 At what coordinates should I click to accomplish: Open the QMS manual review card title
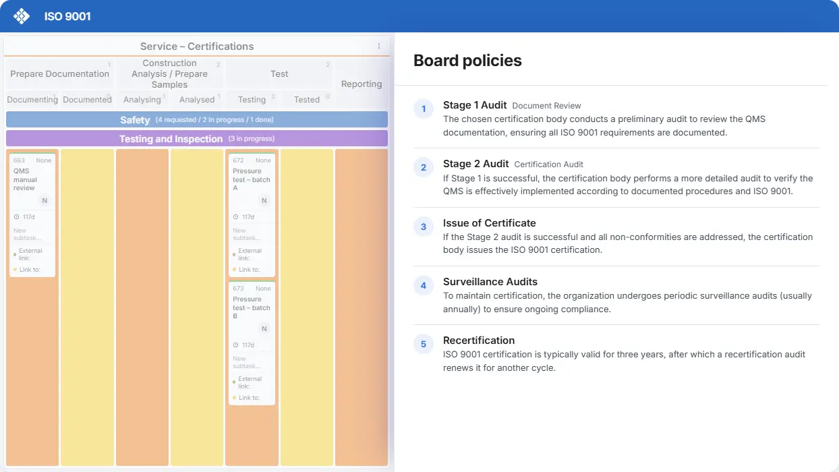click(25, 179)
